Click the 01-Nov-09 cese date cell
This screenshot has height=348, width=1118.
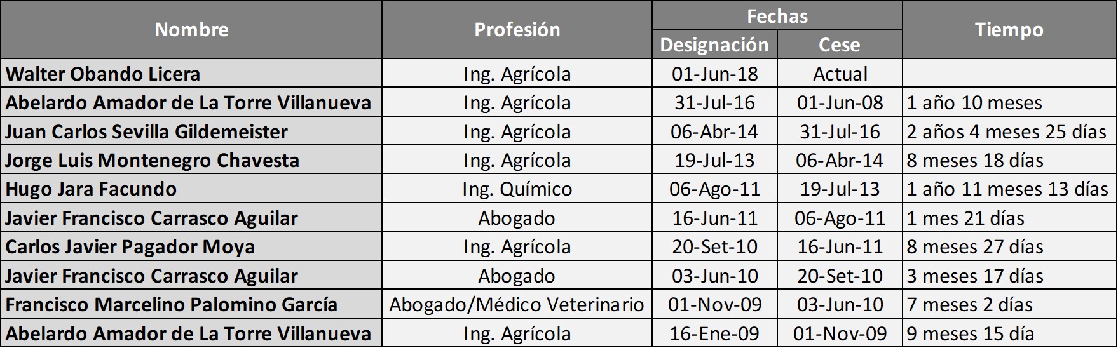click(x=840, y=334)
